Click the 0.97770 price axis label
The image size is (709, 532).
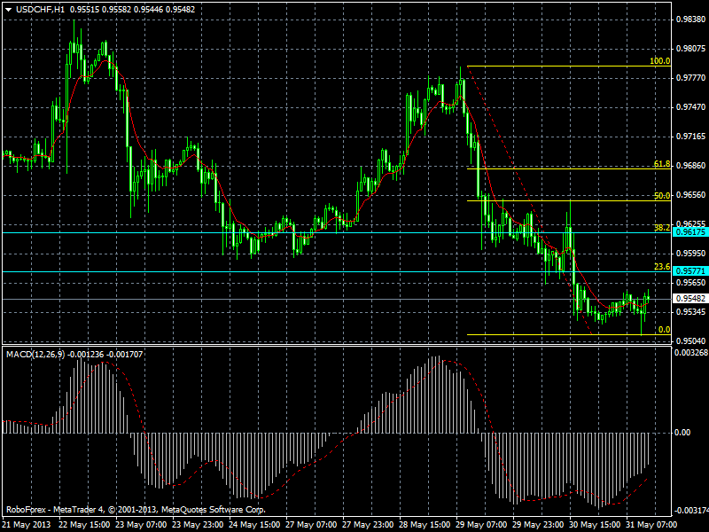click(690, 78)
